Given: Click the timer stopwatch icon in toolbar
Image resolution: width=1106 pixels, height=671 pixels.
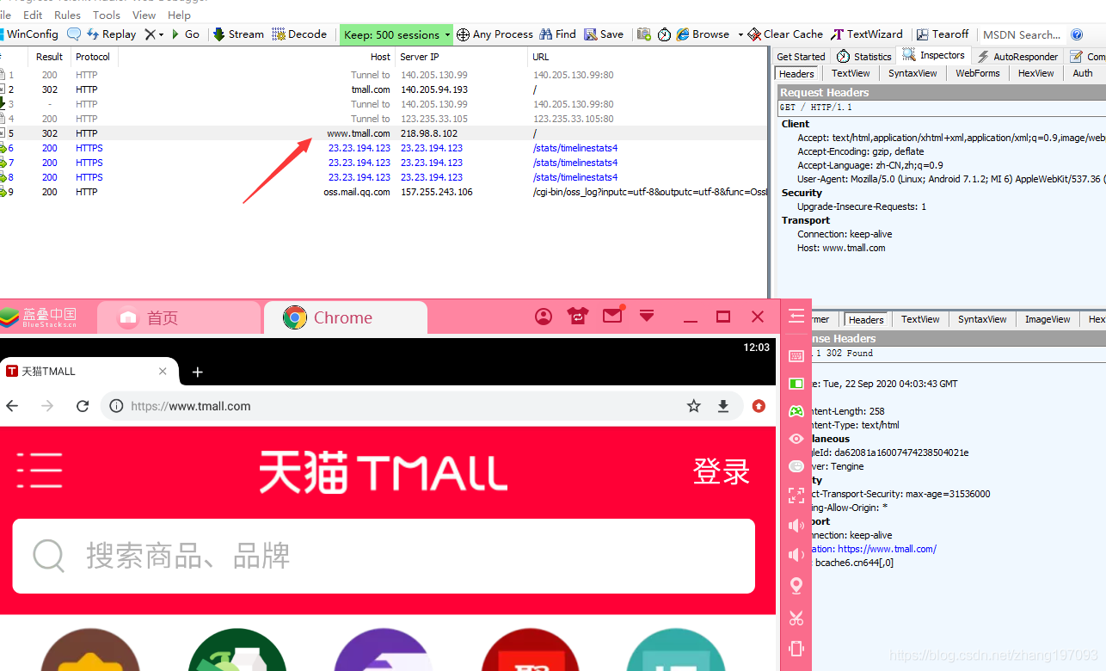Looking at the screenshot, I should tap(664, 34).
